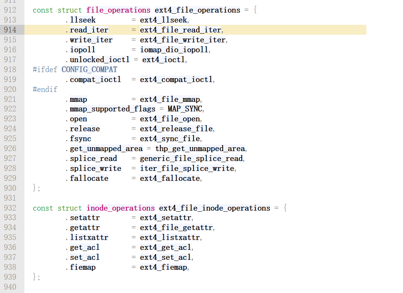This screenshot has height=293, width=403.
Task: Click the MAP_SYNC constant
Action: click(185, 109)
